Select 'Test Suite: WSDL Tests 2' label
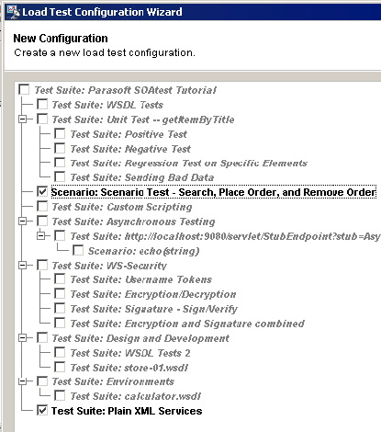Viewport: 381px width, 432px height. [x=130, y=353]
